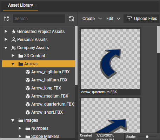Expand the 3D Content folder
Image resolution: width=160 pixels, height=140 pixels.
click(x=13, y=55)
